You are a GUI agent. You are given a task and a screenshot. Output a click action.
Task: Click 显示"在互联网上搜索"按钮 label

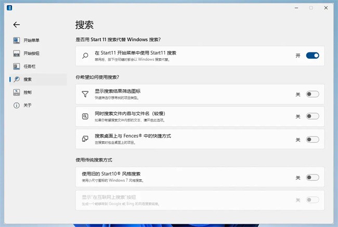click(x=109, y=197)
